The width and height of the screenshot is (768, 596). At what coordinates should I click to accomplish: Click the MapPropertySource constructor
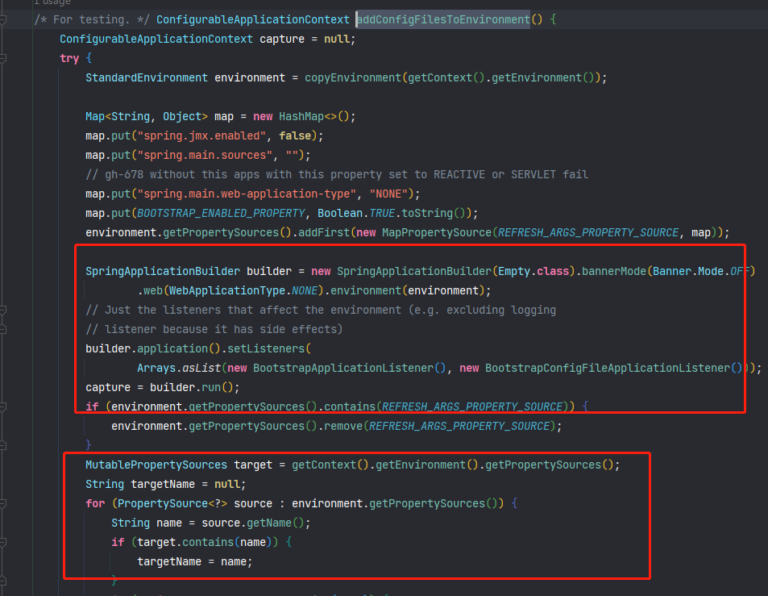click(x=437, y=233)
